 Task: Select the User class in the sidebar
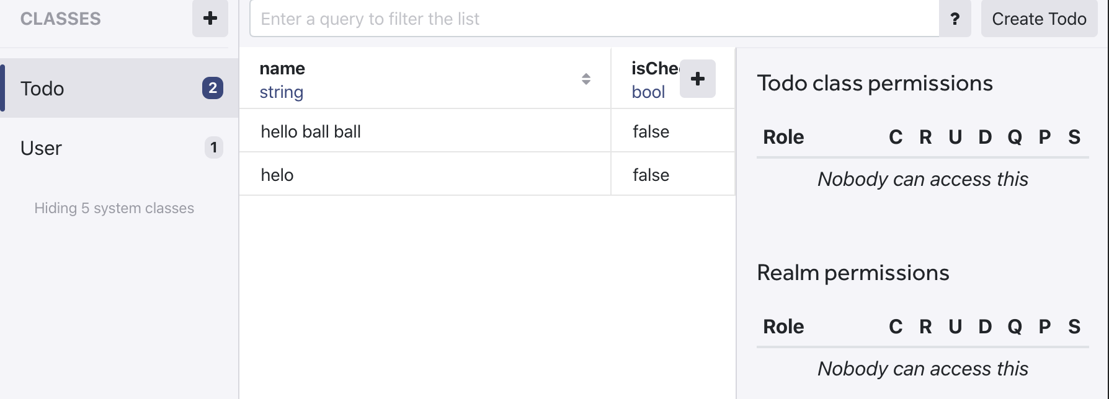point(119,147)
